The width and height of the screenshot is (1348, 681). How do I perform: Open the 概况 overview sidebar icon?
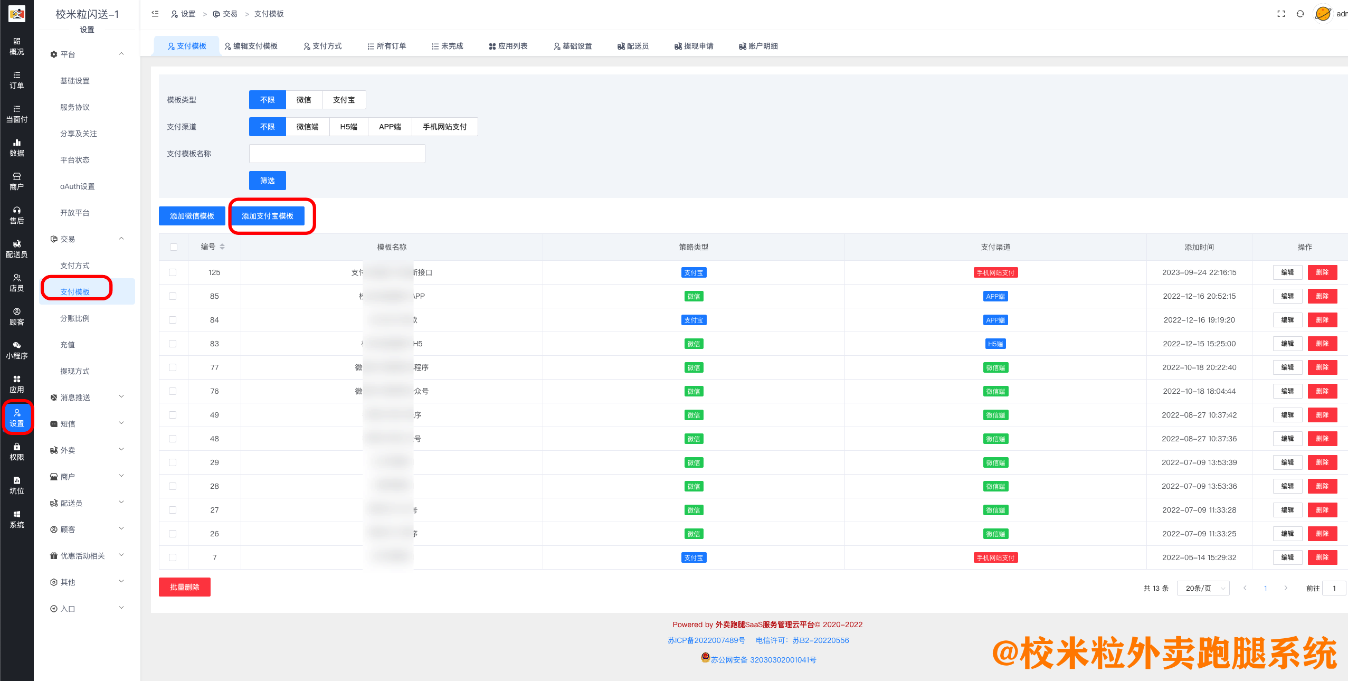click(x=16, y=46)
